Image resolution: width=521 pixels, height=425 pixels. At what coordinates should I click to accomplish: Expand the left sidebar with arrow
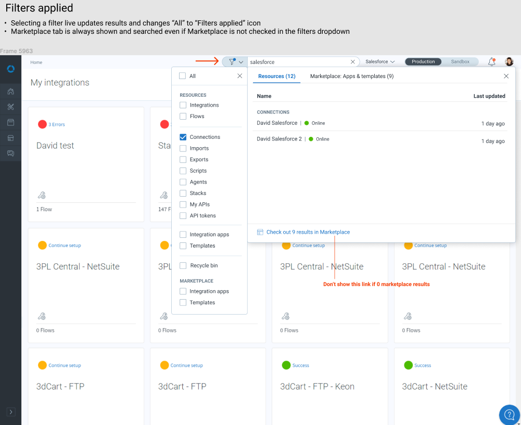(x=11, y=412)
